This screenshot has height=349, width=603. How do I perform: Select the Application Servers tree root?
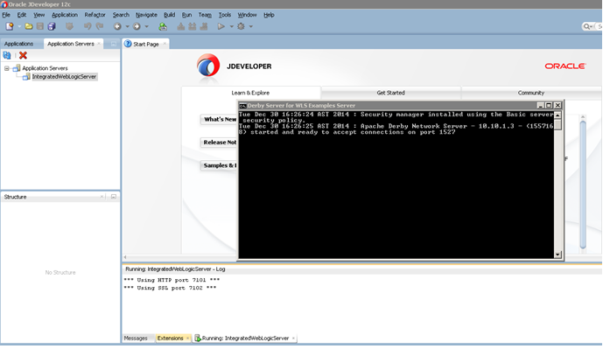[x=45, y=68]
